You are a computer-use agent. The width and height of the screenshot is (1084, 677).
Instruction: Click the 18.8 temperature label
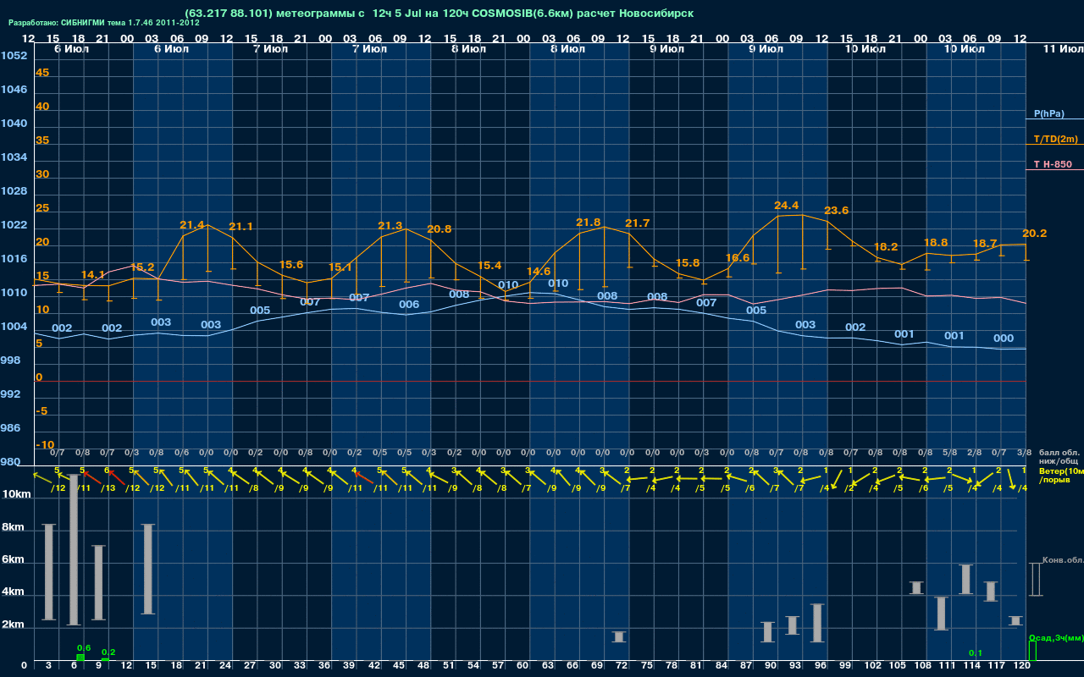click(x=936, y=242)
